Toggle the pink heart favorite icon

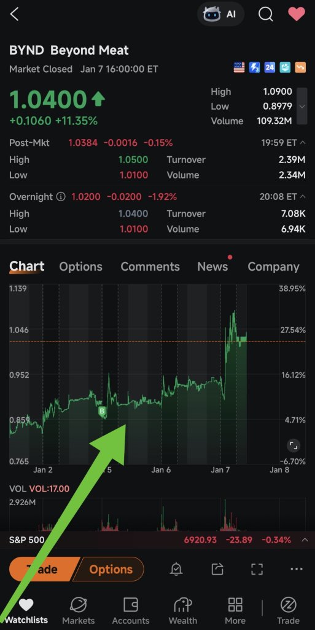(297, 14)
